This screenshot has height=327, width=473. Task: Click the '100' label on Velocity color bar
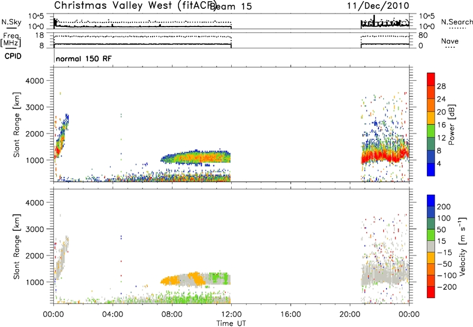coord(444,218)
